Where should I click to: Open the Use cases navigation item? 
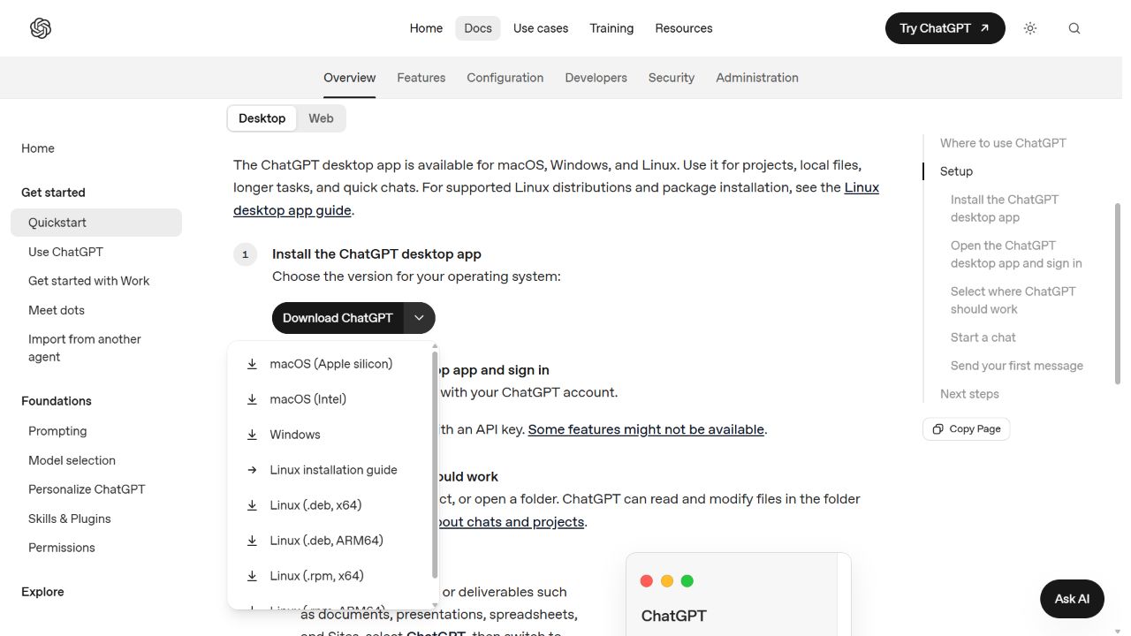[x=541, y=28]
